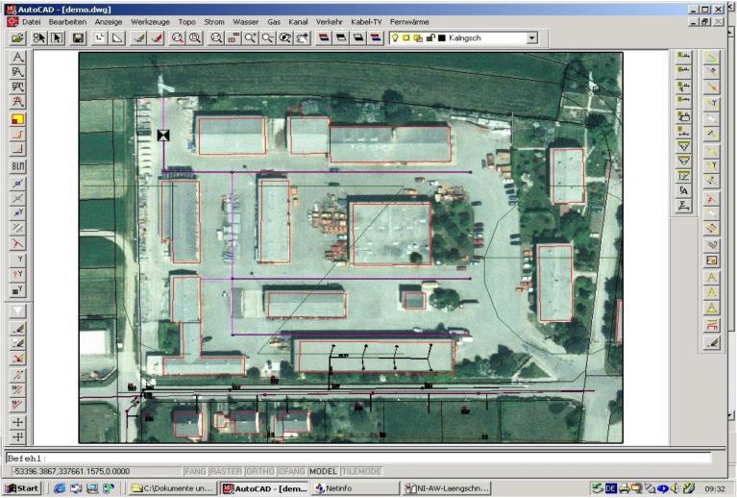Image resolution: width=737 pixels, height=498 pixels.
Task: Click the open file folder icon
Action: click(16, 37)
